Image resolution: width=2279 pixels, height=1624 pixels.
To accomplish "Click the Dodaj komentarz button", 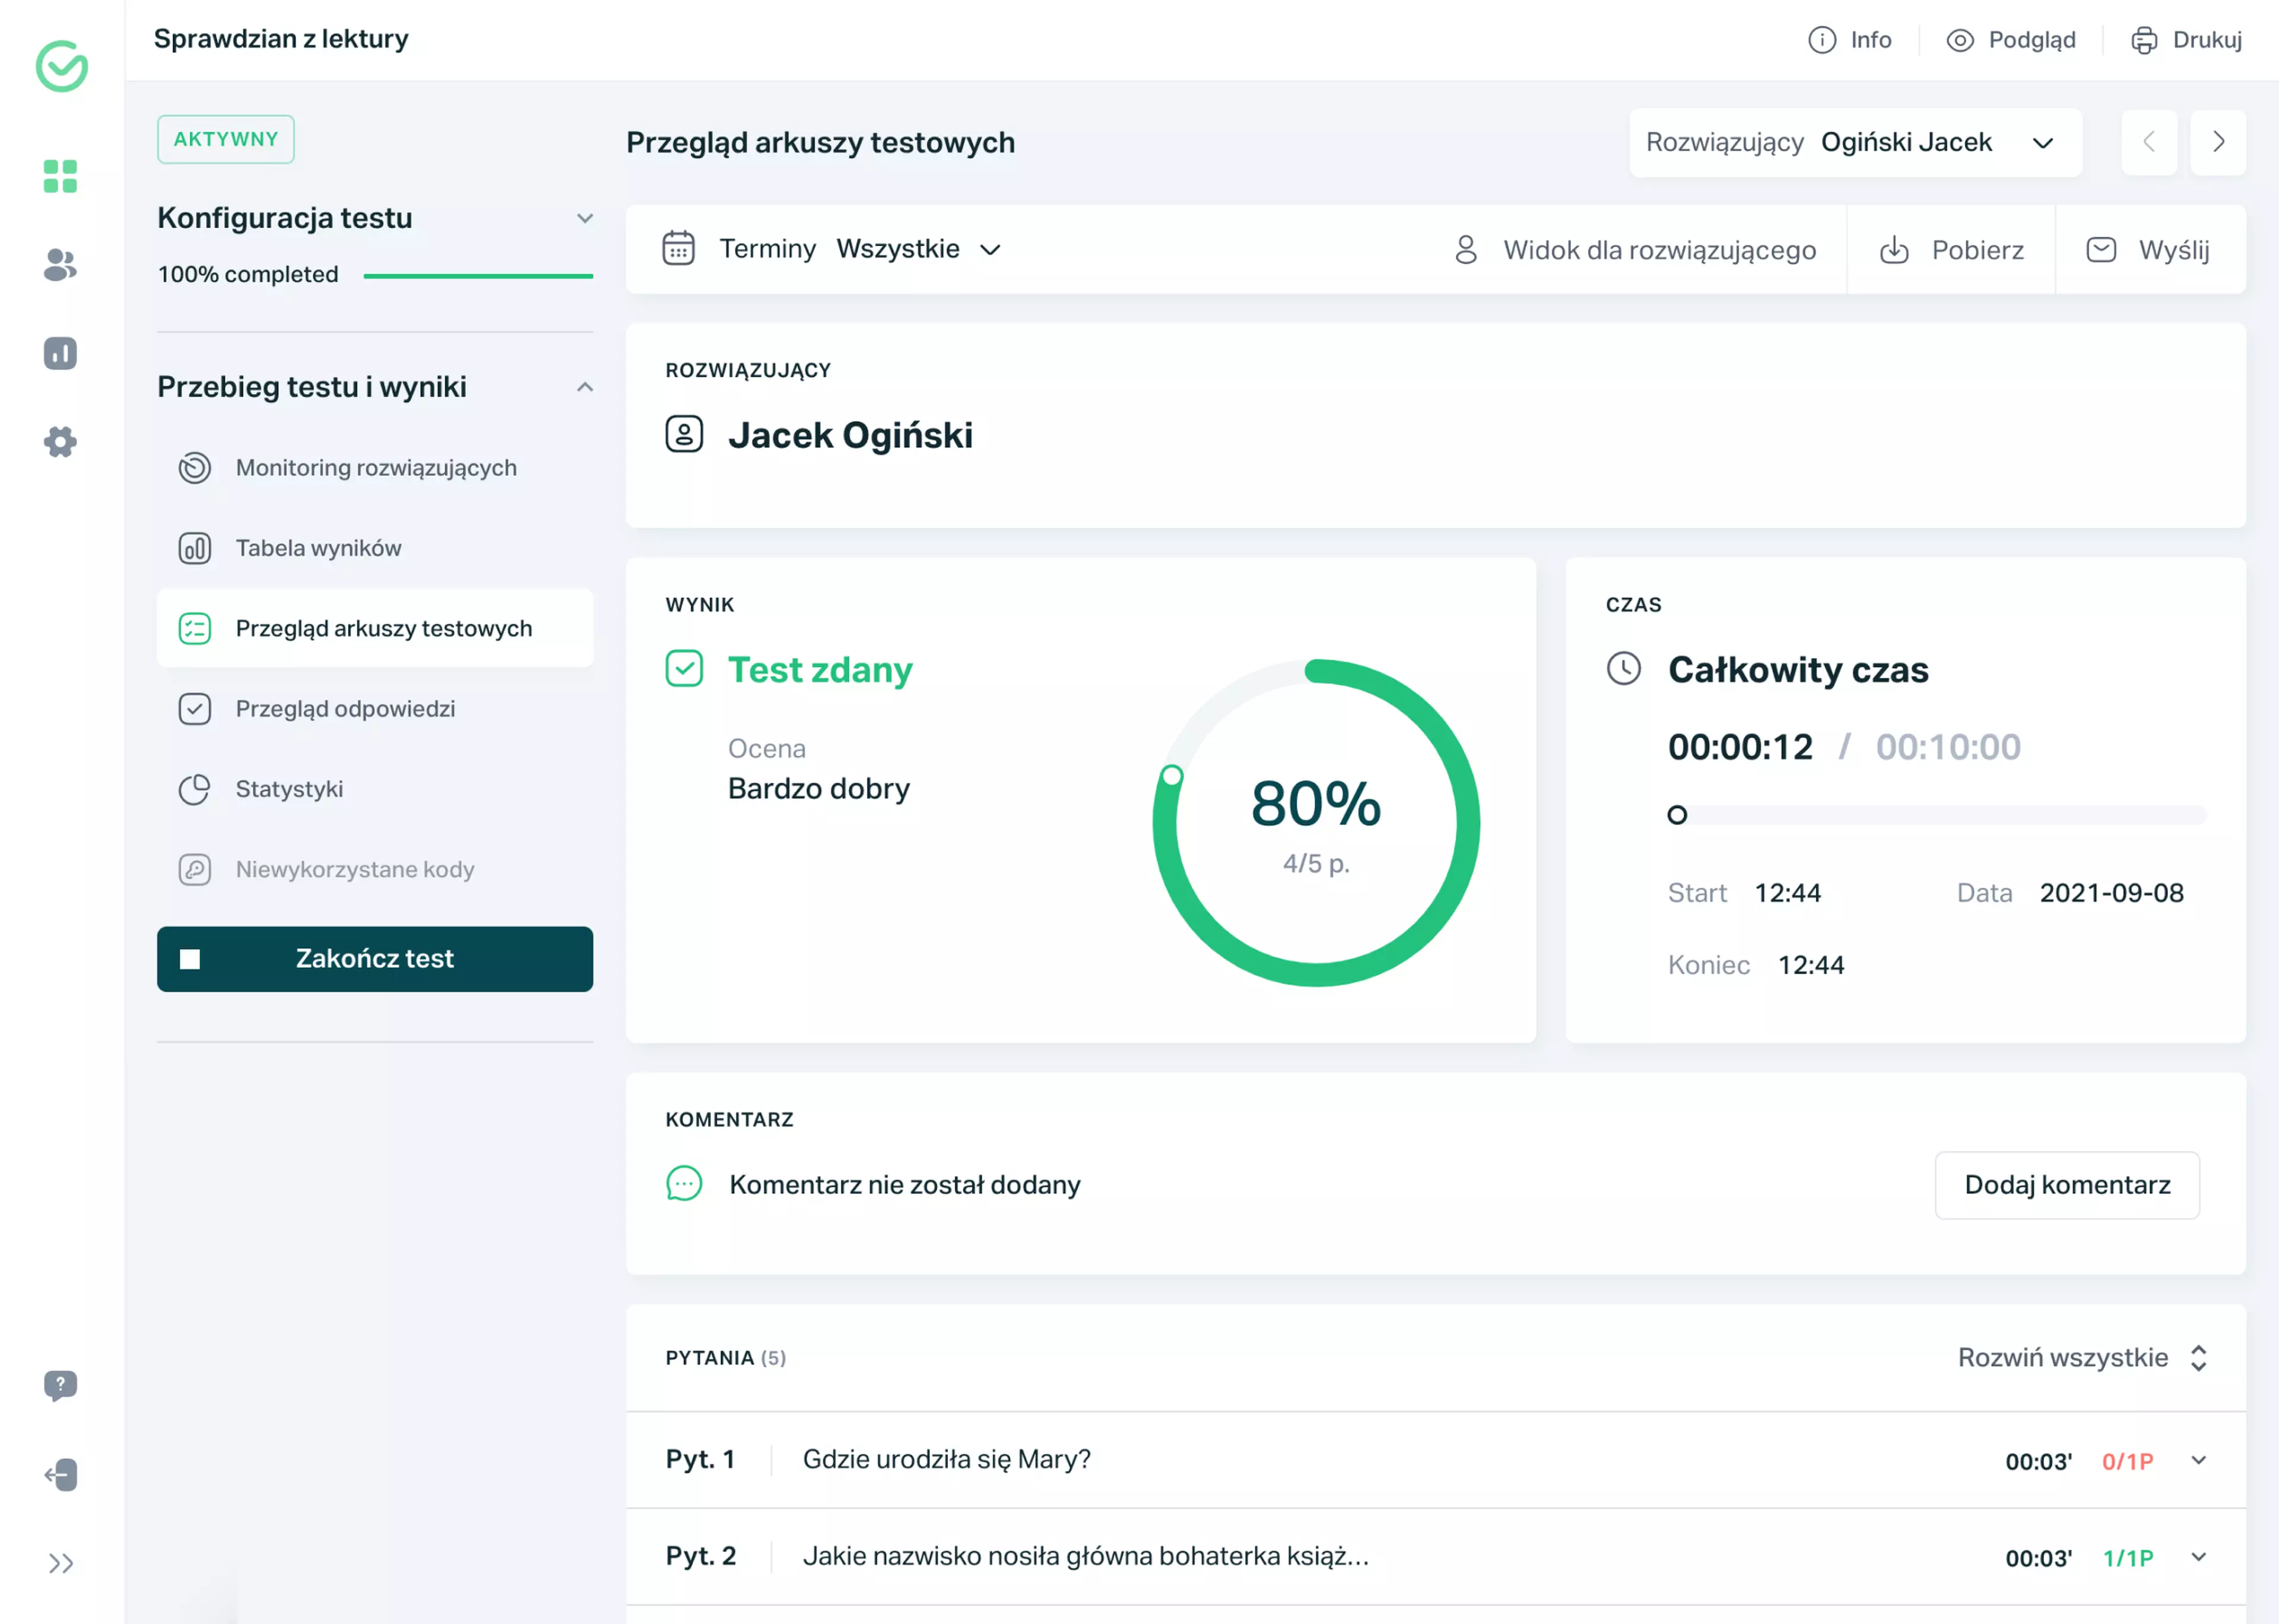I will pyautogui.click(x=2067, y=1185).
